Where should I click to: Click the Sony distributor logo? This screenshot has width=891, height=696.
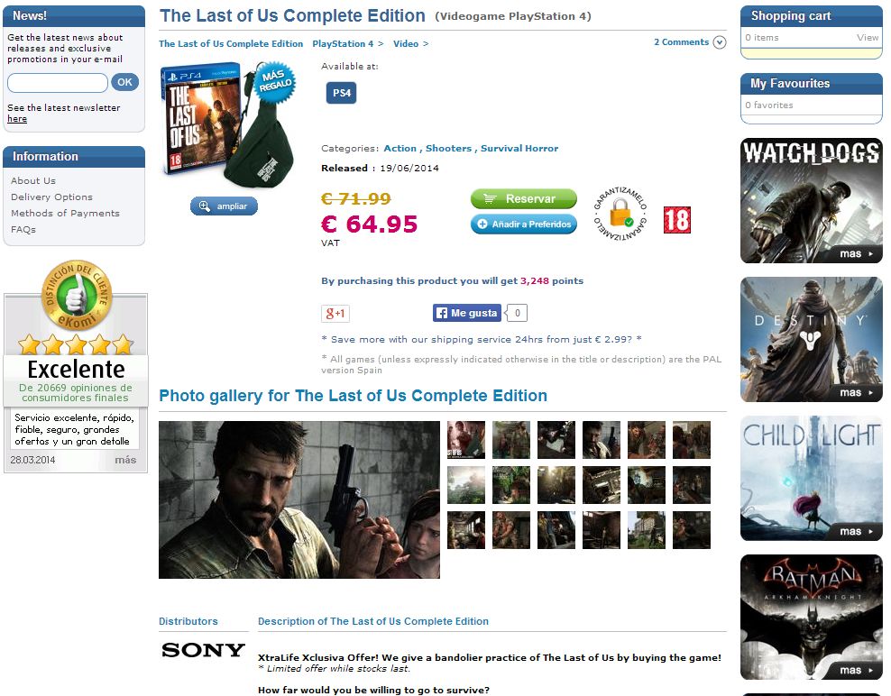pyautogui.click(x=203, y=650)
